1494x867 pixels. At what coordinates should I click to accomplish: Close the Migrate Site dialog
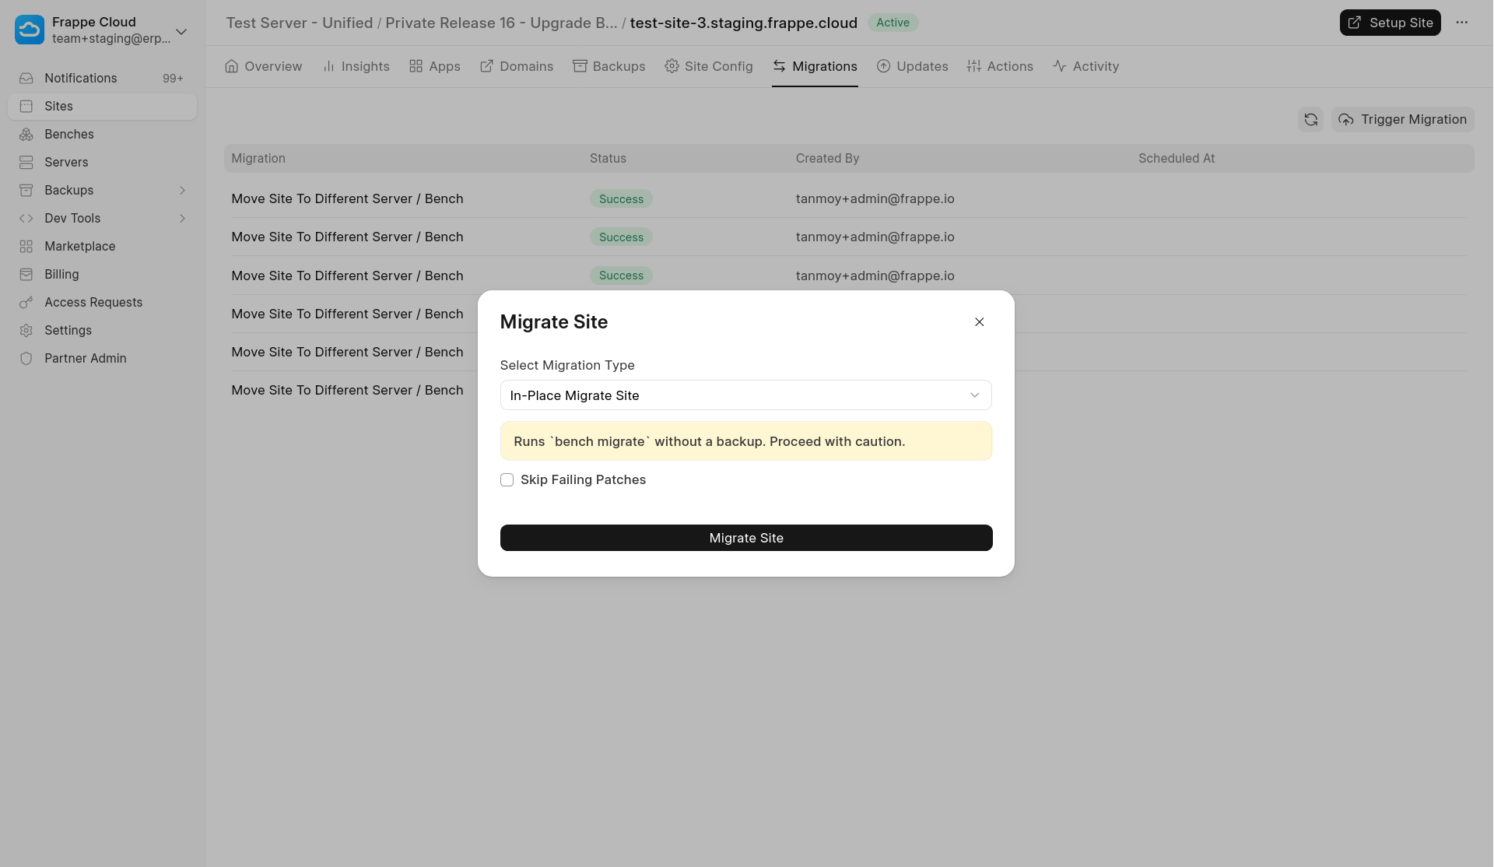point(979,322)
